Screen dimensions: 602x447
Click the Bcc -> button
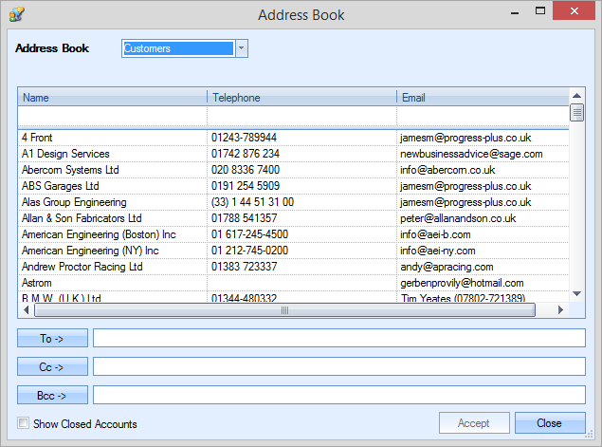pos(52,396)
